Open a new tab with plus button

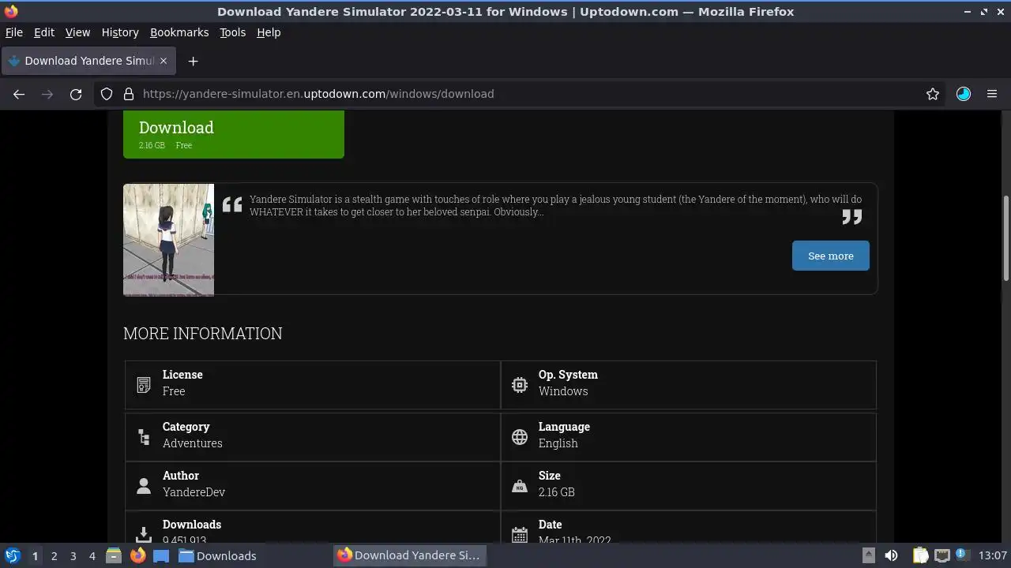(x=193, y=61)
